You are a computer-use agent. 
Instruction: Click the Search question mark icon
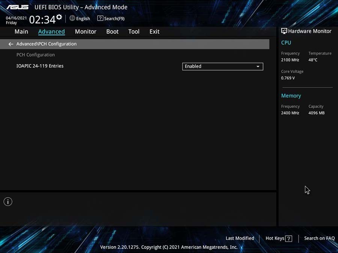coord(100,18)
